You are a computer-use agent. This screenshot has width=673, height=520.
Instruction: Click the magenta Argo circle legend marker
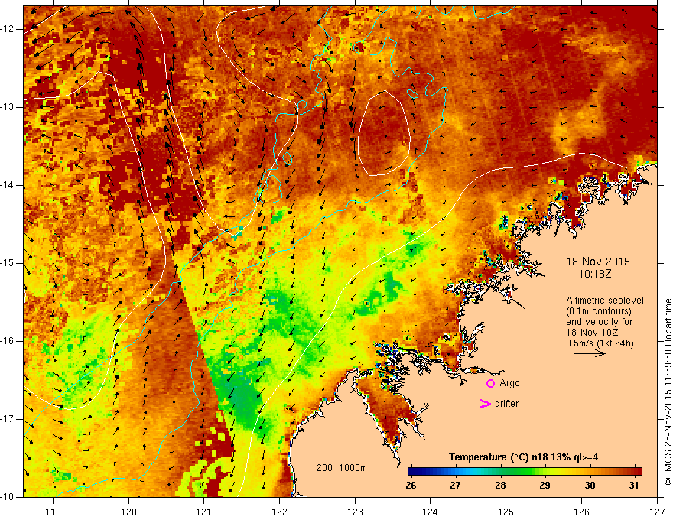pos(490,383)
